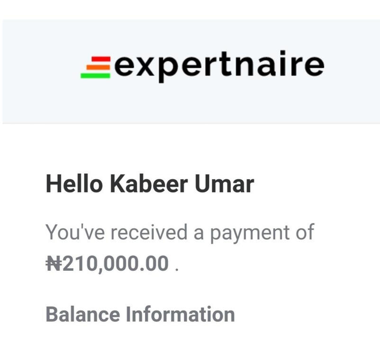Click the "You've received a payment of" line
The width and height of the screenshot is (380, 359).
click(x=180, y=233)
